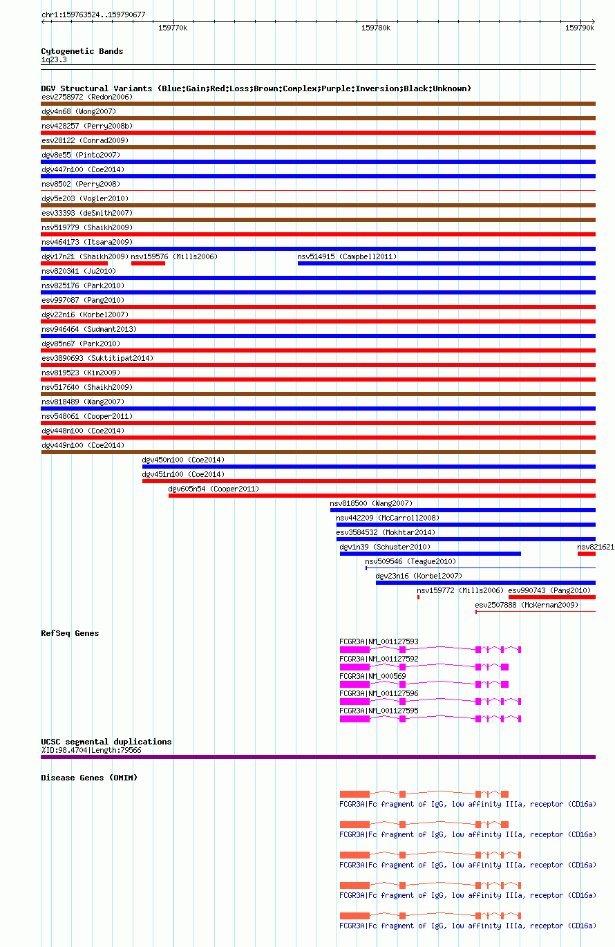Image resolution: width=615 pixels, height=947 pixels.
Task: Click variant label esv997087 (Pang2010)
Action: [83, 300]
